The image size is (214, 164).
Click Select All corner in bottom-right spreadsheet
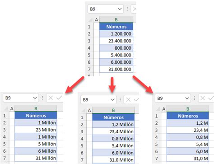(x=158, y=109)
